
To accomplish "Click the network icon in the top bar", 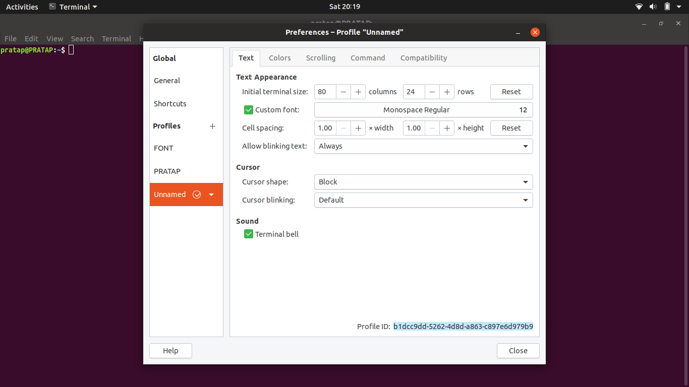I will click(x=639, y=7).
